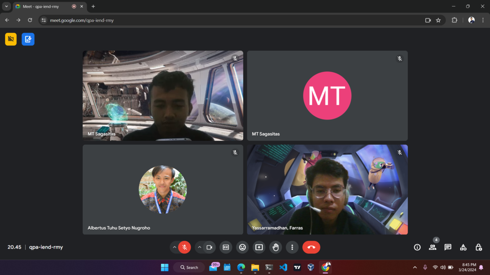The height and width of the screenshot is (275, 490).
Task: Open the activities shapes icon
Action: pos(463,247)
